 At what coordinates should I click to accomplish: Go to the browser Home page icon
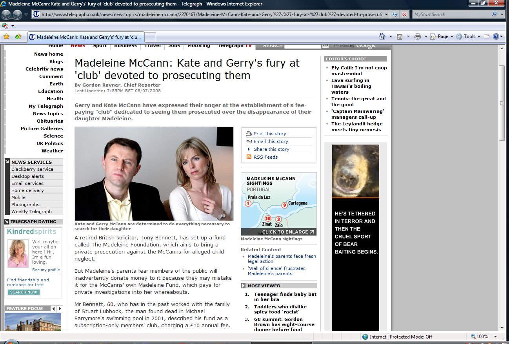pos(382,36)
